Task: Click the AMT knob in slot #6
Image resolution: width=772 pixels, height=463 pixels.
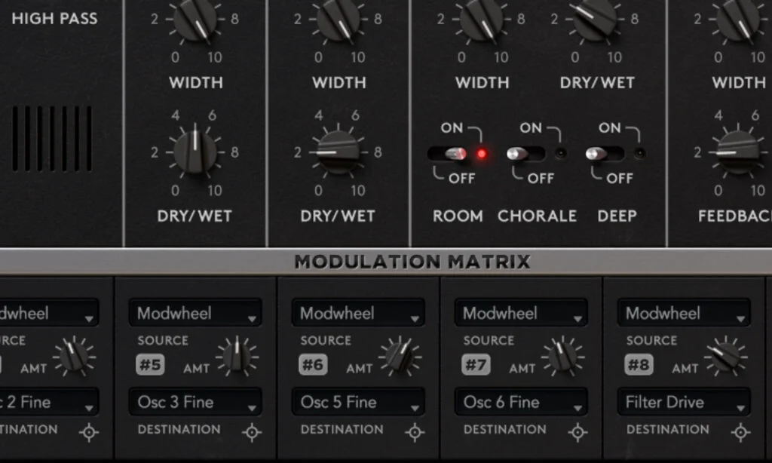Action: [x=400, y=355]
